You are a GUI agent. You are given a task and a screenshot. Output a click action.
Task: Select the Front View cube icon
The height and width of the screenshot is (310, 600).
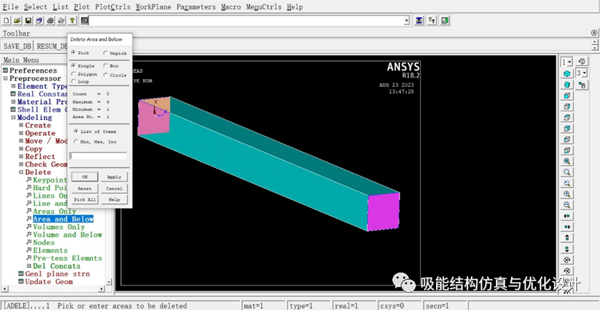[x=567, y=96]
